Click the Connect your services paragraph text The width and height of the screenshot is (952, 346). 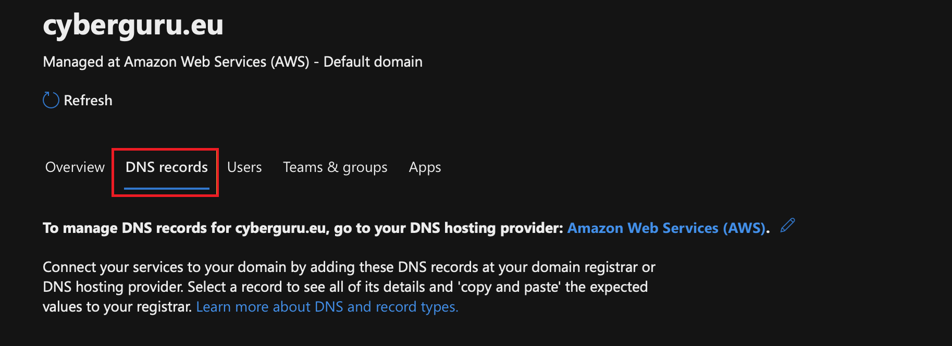(x=349, y=287)
